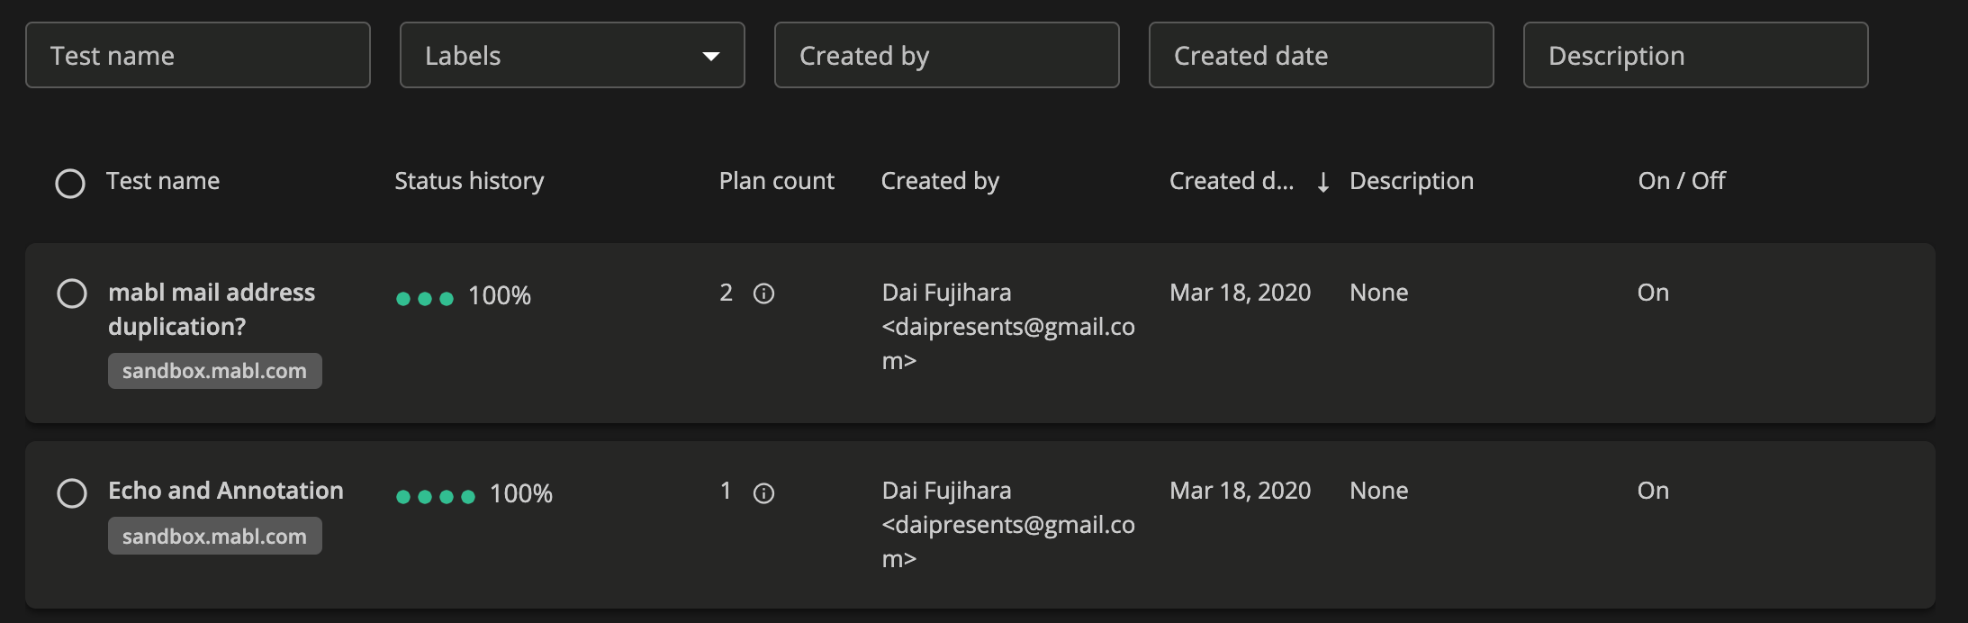The width and height of the screenshot is (1968, 623).
Task: Sort by the Test name column header
Action: point(163,181)
